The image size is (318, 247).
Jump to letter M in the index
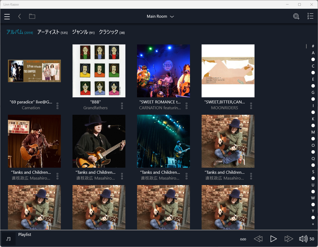coord(313,132)
